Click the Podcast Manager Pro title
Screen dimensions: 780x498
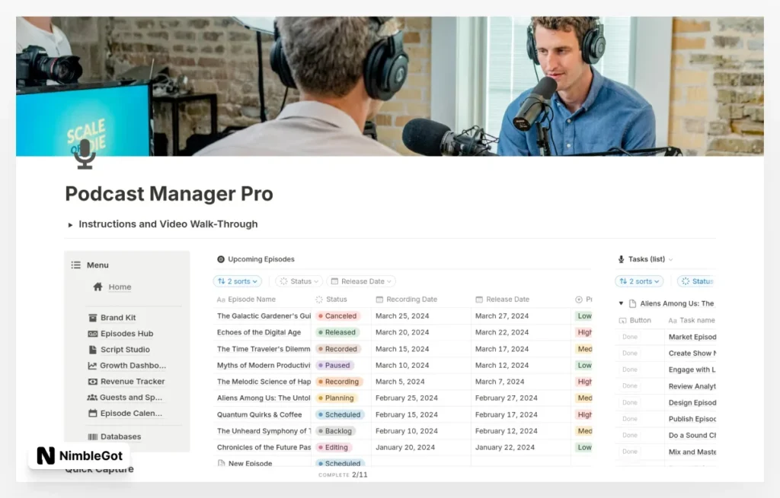coord(169,194)
